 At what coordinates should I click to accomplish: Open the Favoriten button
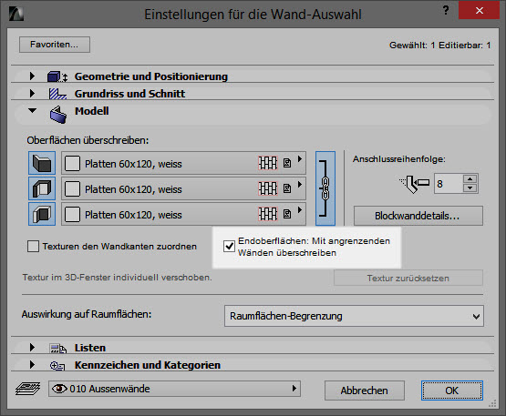(55, 45)
